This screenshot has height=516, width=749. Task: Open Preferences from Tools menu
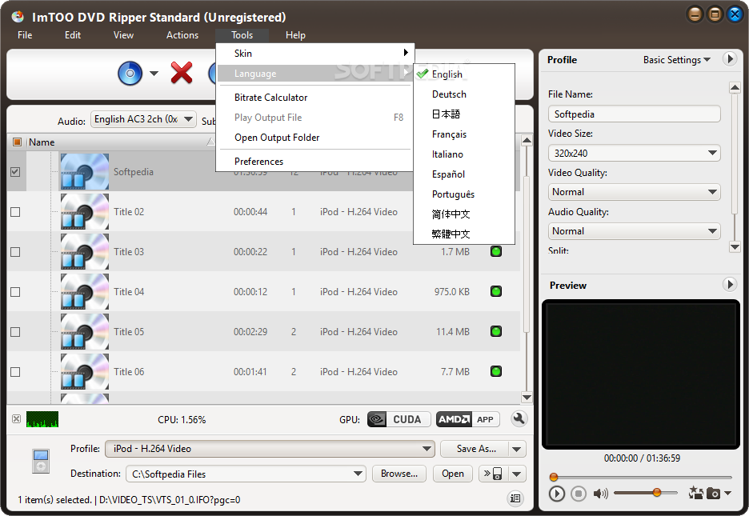pyautogui.click(x=315, y=162)
